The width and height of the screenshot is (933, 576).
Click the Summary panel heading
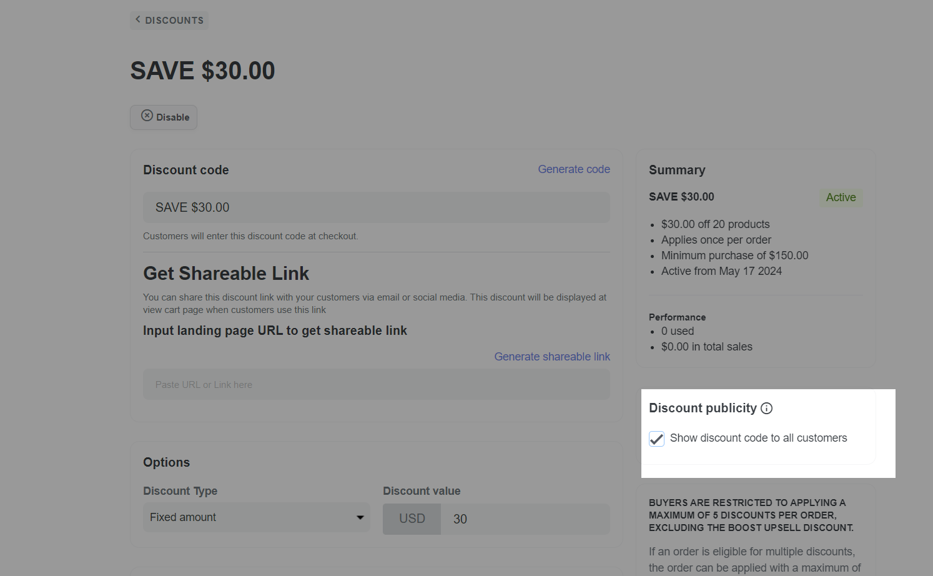(x=677, y=170)
